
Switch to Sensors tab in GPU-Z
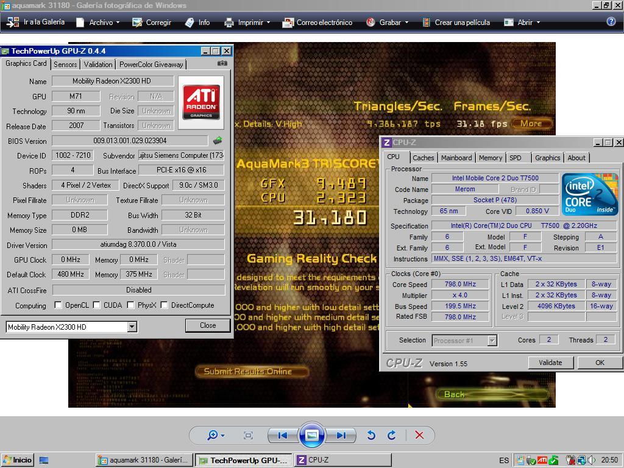65,65
